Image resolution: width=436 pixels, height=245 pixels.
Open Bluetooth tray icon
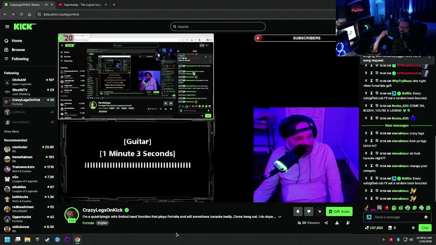[398, 240]
